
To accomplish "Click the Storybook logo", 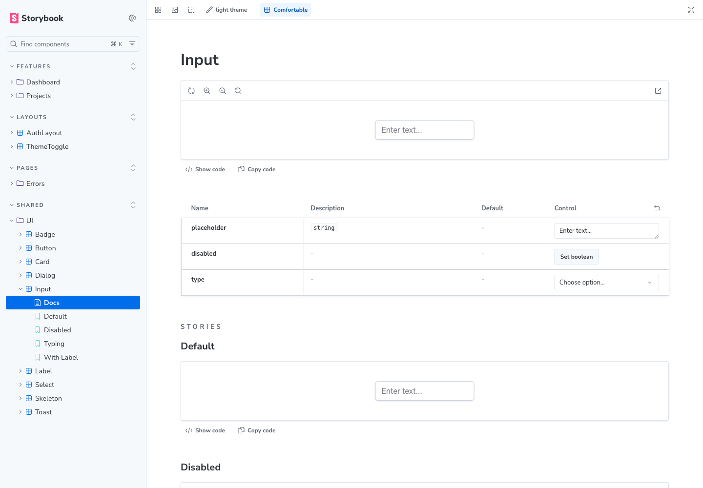I will pyautogui.click(x=37, y=18).
